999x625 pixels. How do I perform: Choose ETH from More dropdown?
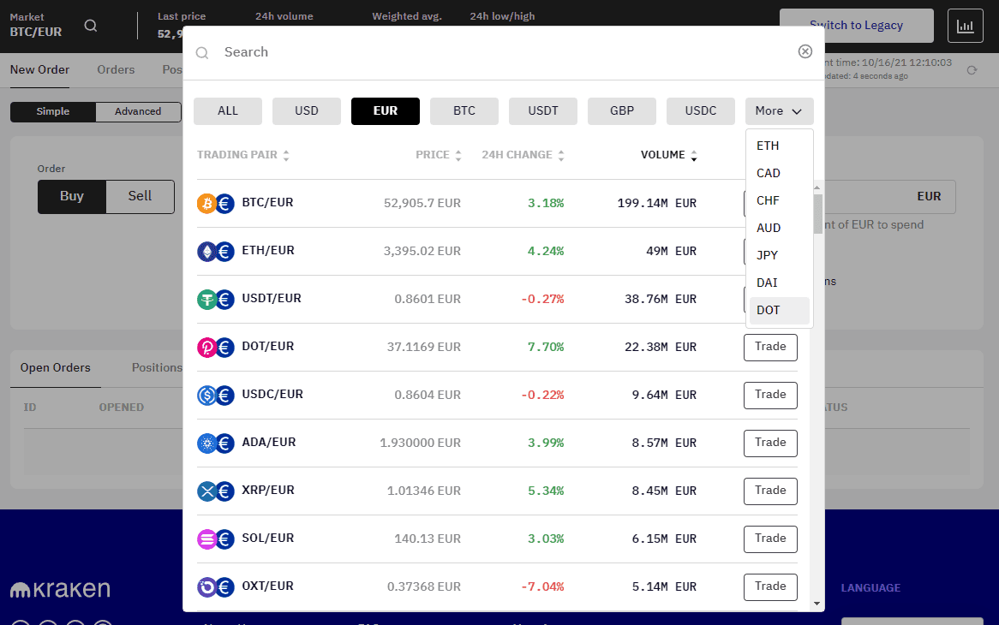779,146
